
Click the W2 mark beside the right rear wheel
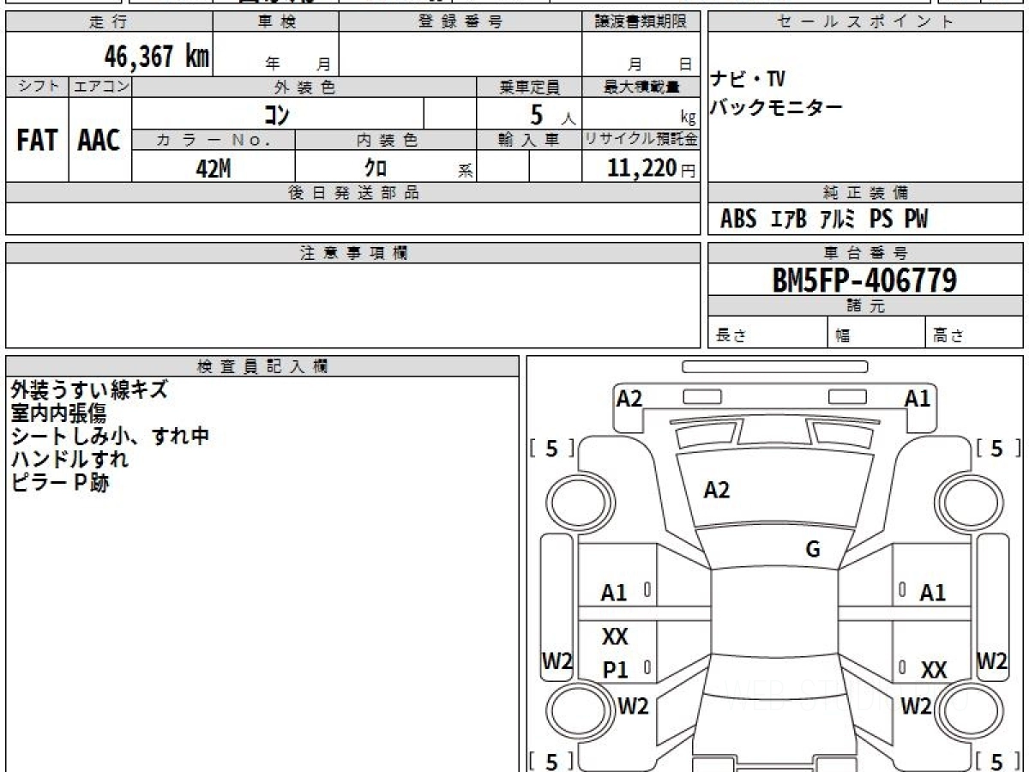click(x=916, y=706)
